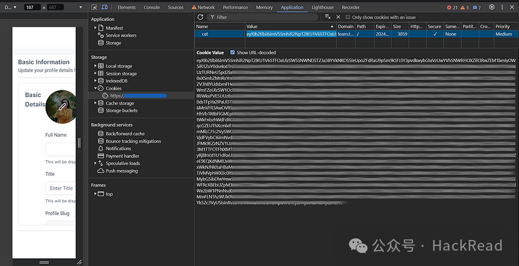Refresh the cookies table

click(200, 17)
